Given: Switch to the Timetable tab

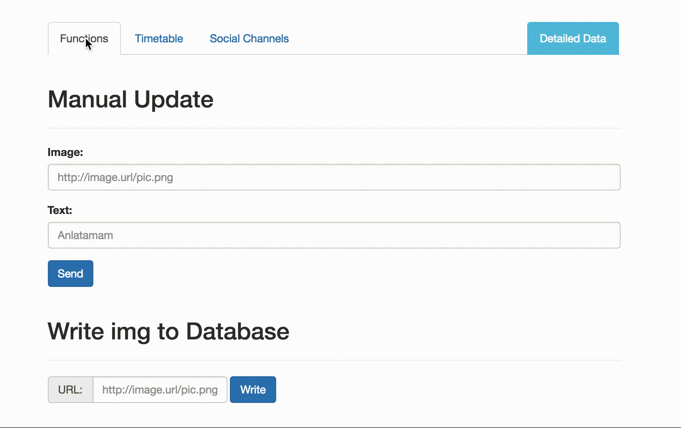Looking at the screenshot, I should (x=159, y=38).
